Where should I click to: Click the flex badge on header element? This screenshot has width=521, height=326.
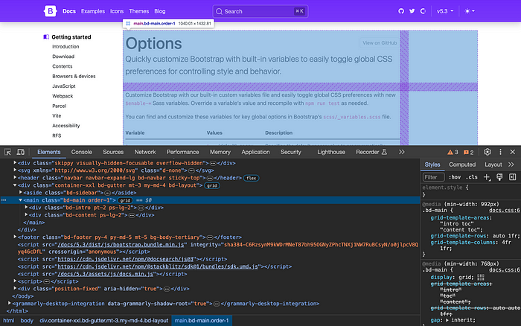[252, 178]
